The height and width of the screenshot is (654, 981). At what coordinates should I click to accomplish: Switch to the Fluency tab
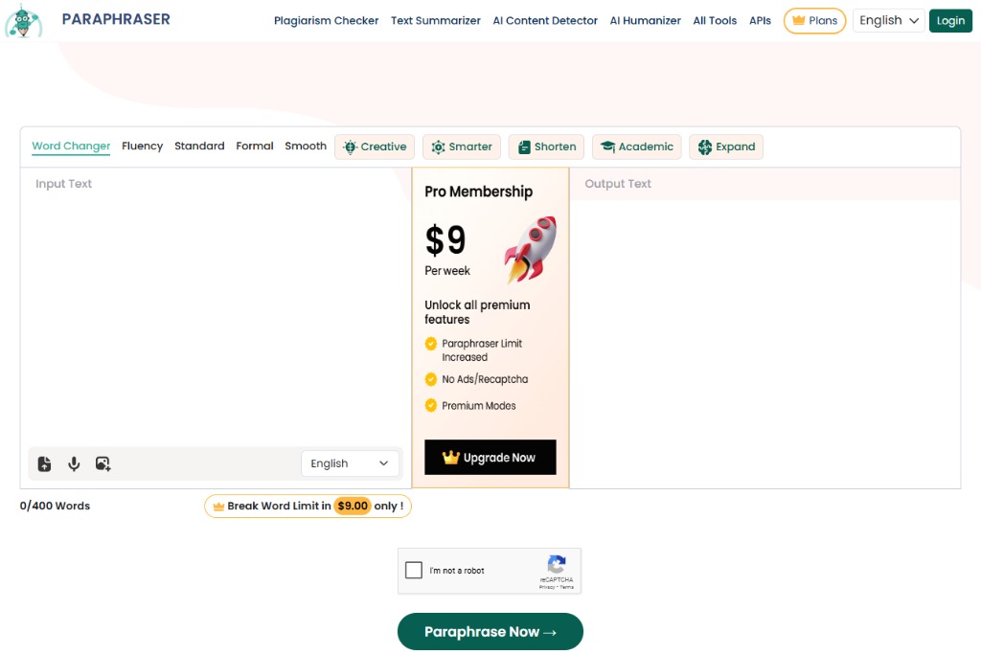coord(142,146)
